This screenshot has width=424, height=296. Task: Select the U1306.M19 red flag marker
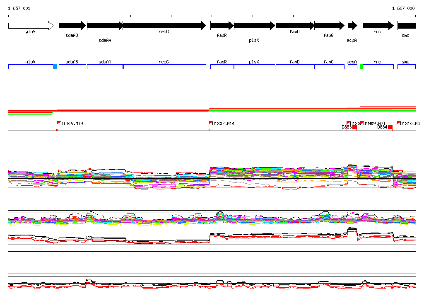coord(58,123)
